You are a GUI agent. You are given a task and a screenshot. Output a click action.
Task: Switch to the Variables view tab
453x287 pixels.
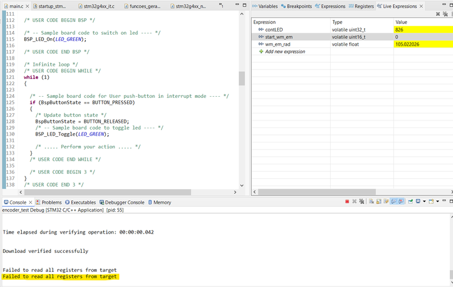coord(265,6)
